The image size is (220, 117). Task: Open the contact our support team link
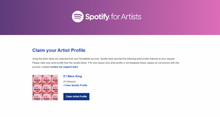(64, 67)
